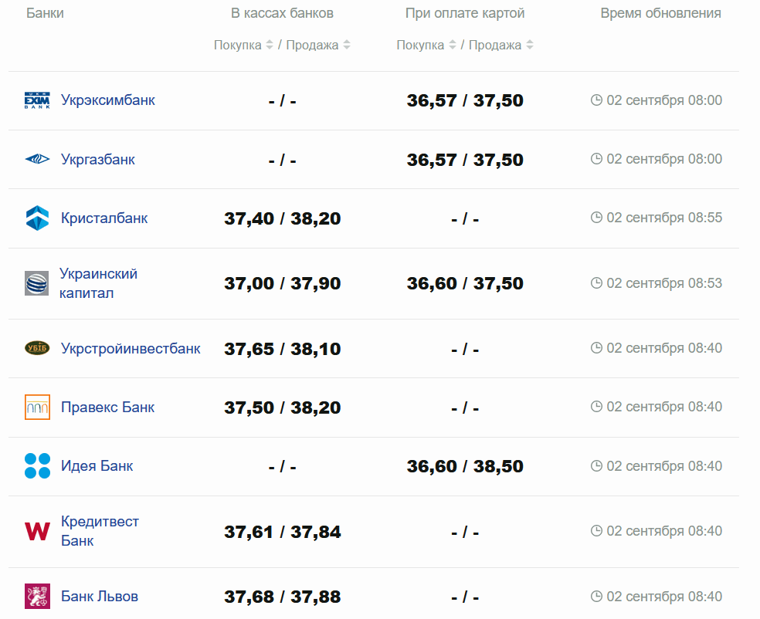Click the Укргазбанк logo icon

pyautogui.click(x=37, y=160)
